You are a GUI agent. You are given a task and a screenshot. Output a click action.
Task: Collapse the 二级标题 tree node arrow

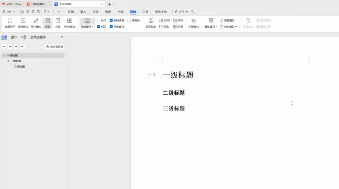pyautogui.click(x=8, y=61)
